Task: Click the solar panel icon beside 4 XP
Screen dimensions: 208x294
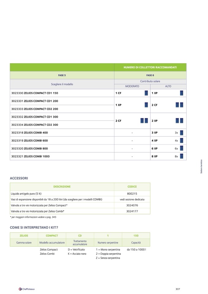Action: tap(181, 141)
